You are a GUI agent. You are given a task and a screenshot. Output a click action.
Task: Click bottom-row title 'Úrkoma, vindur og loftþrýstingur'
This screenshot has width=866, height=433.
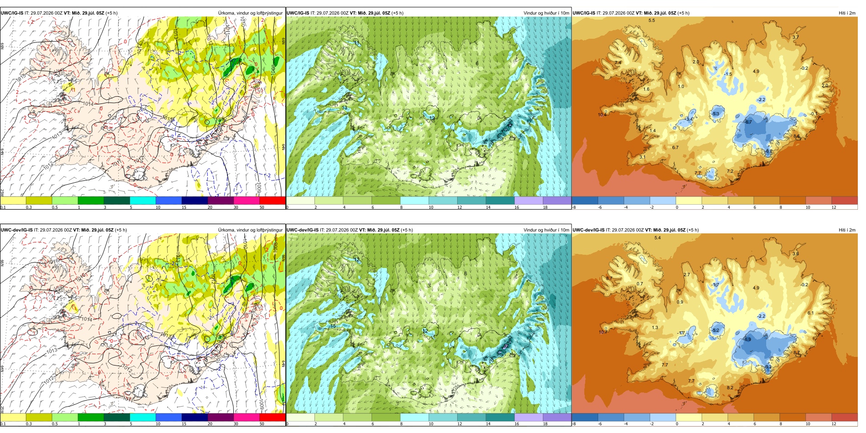point(250,230)
